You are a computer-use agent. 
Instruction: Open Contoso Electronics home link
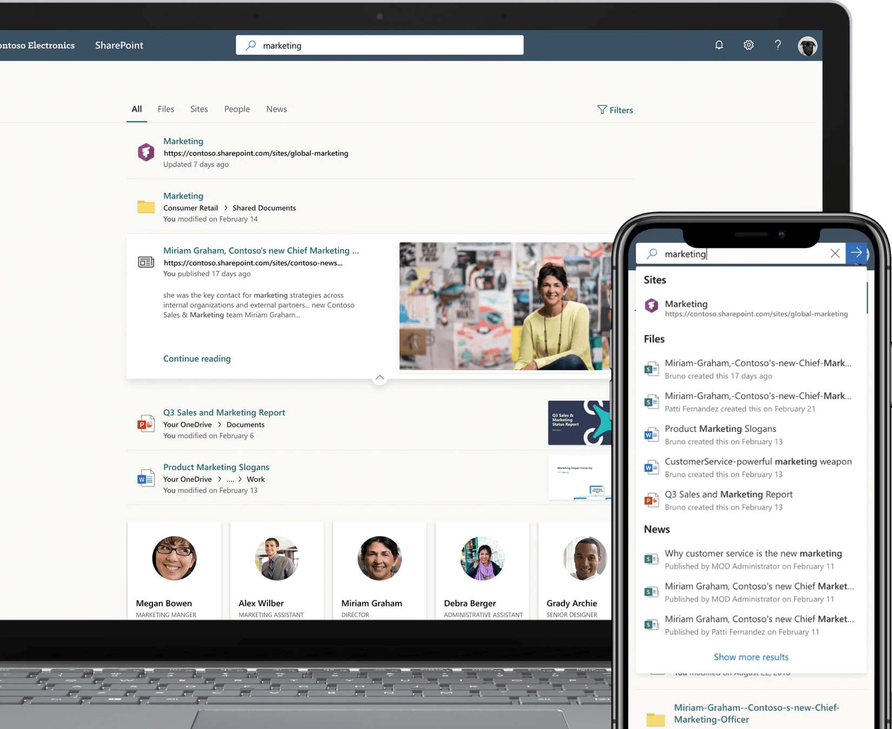pos(37,45)
